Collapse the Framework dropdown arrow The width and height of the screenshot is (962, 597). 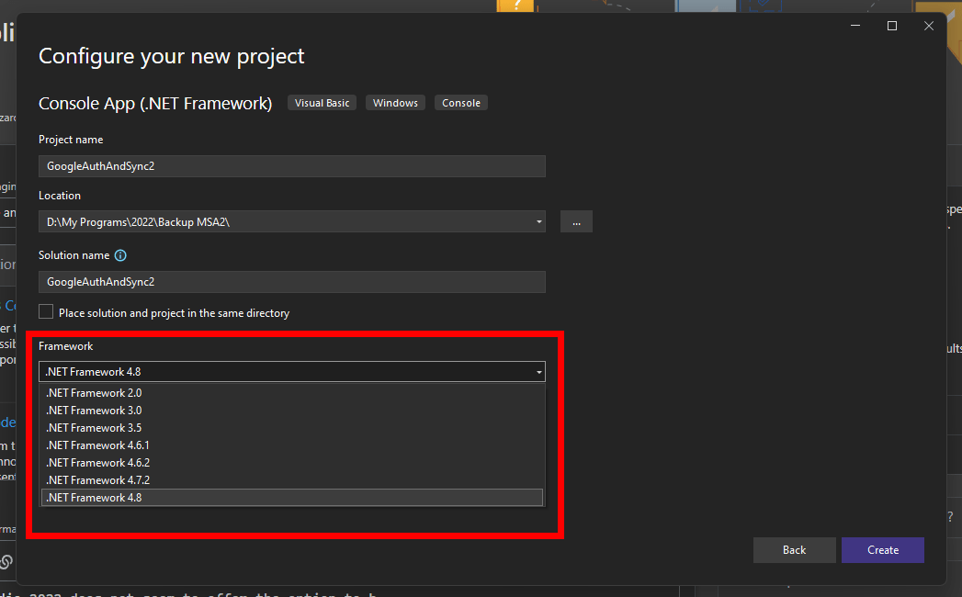538,372
